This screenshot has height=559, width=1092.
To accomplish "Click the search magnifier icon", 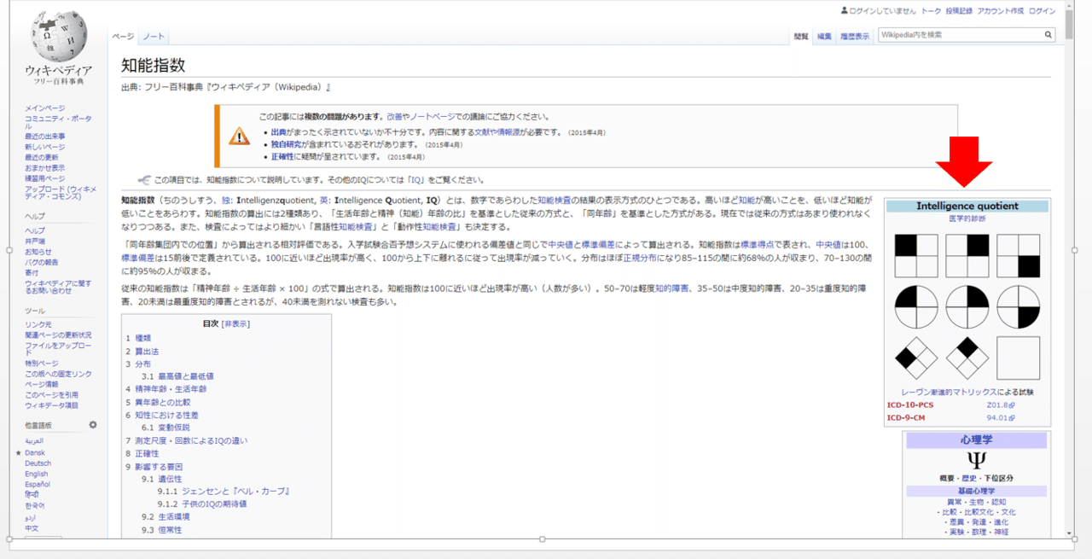I will (1048, 34).
